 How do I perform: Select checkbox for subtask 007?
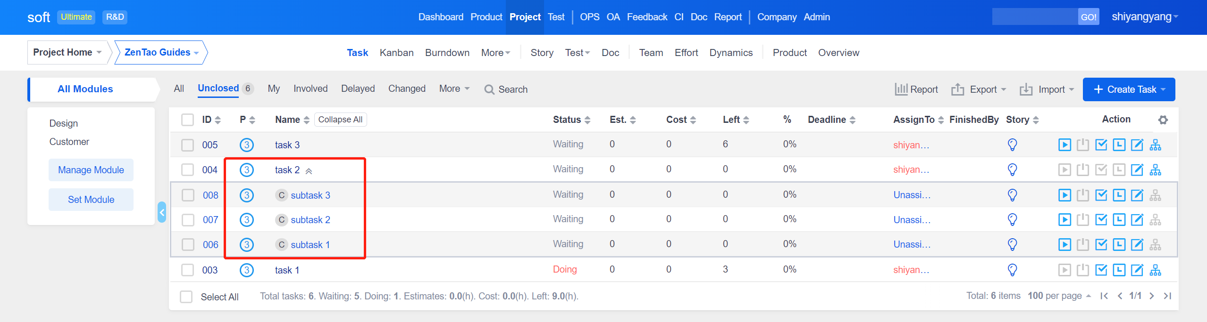[x=188, y=220]
